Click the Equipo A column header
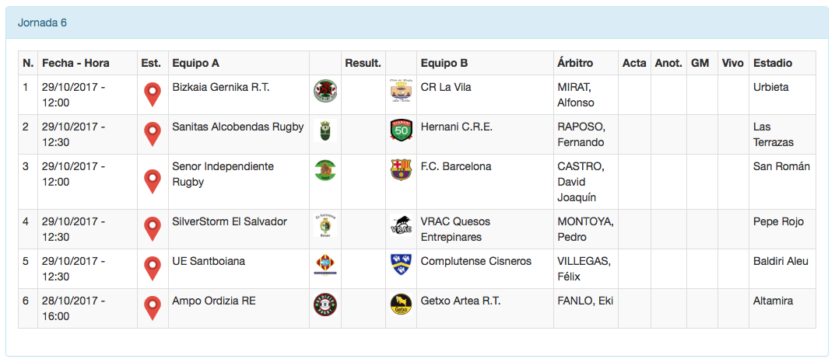This screenshot has width=835, height=362. (196, 63)
